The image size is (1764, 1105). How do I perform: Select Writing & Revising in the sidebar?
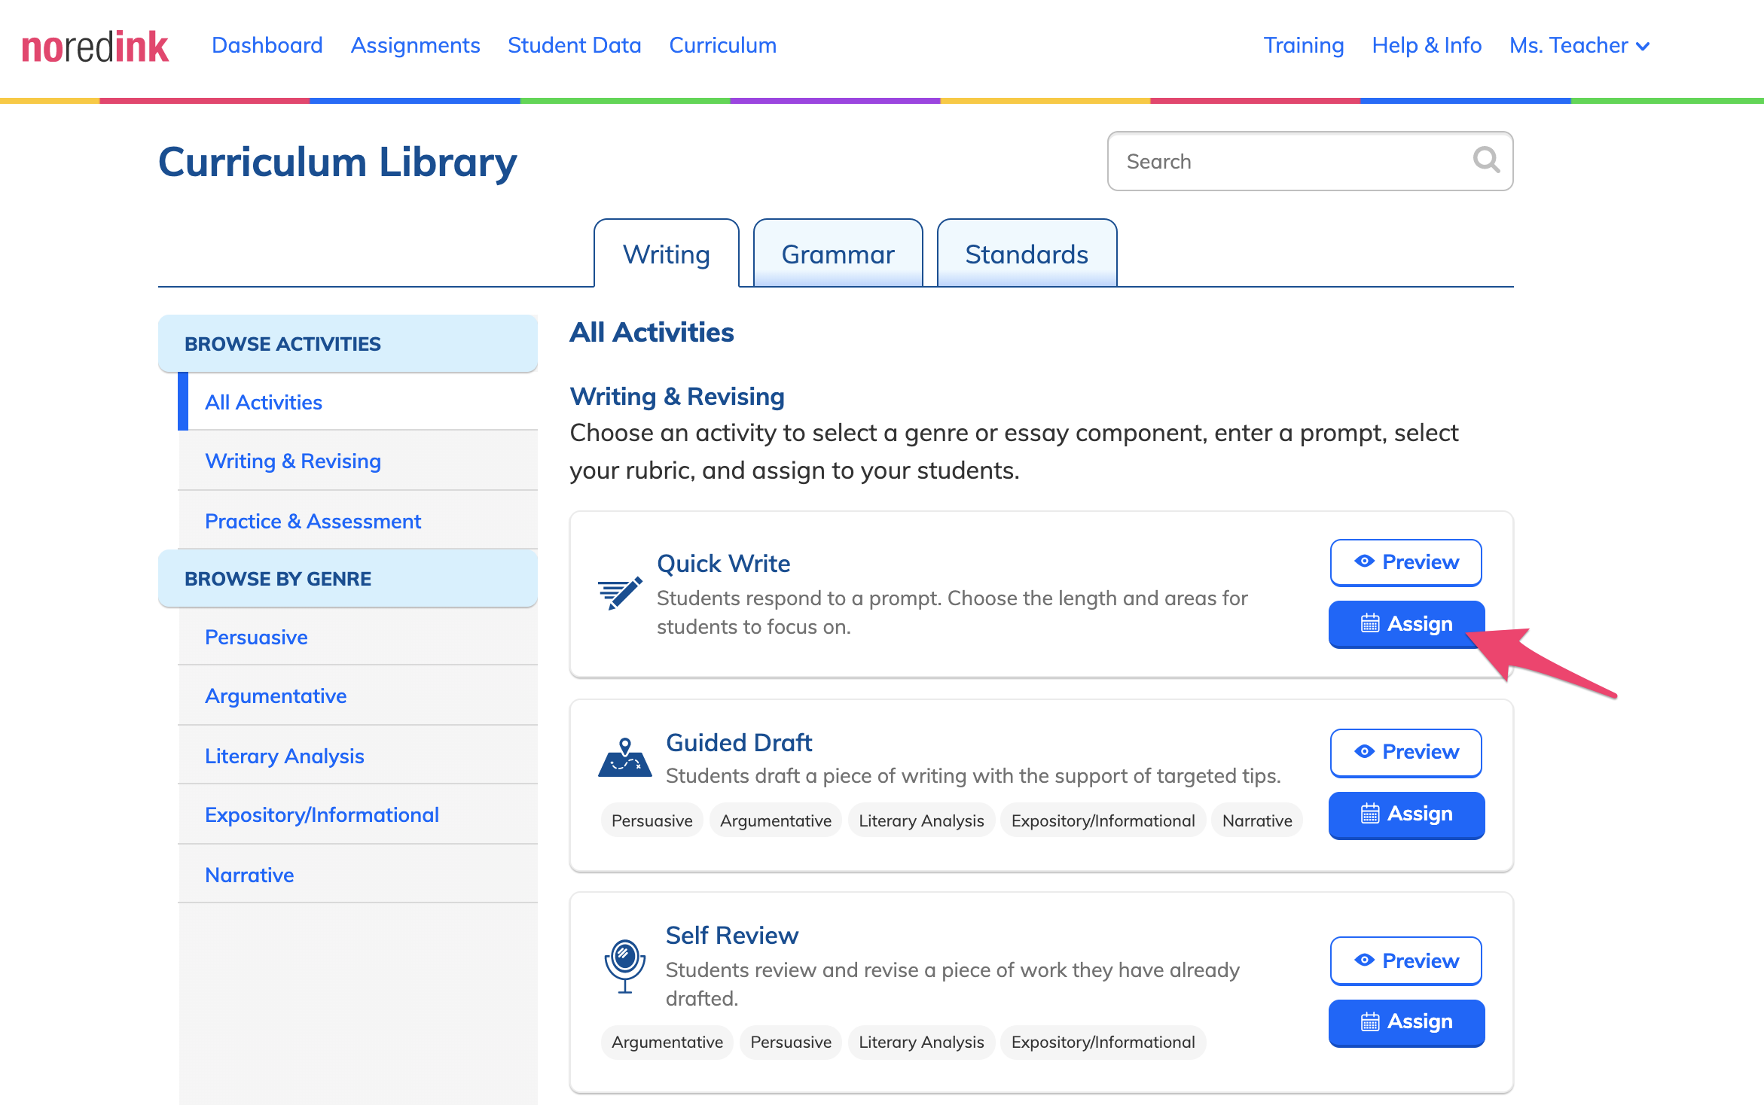(358, 461)
